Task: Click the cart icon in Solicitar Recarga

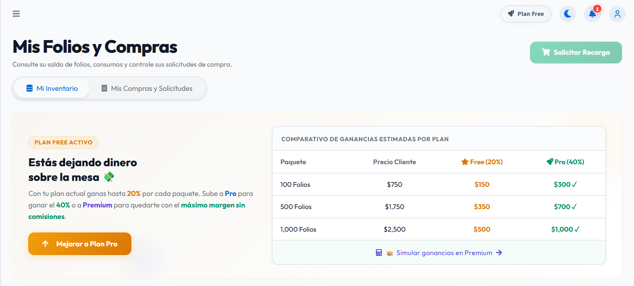Action: (x=546, y=52)
